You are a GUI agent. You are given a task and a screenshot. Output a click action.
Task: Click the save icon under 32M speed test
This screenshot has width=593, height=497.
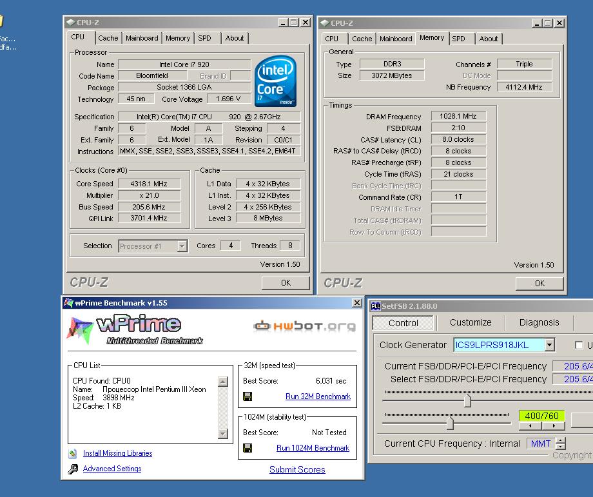tap(248, 396)
